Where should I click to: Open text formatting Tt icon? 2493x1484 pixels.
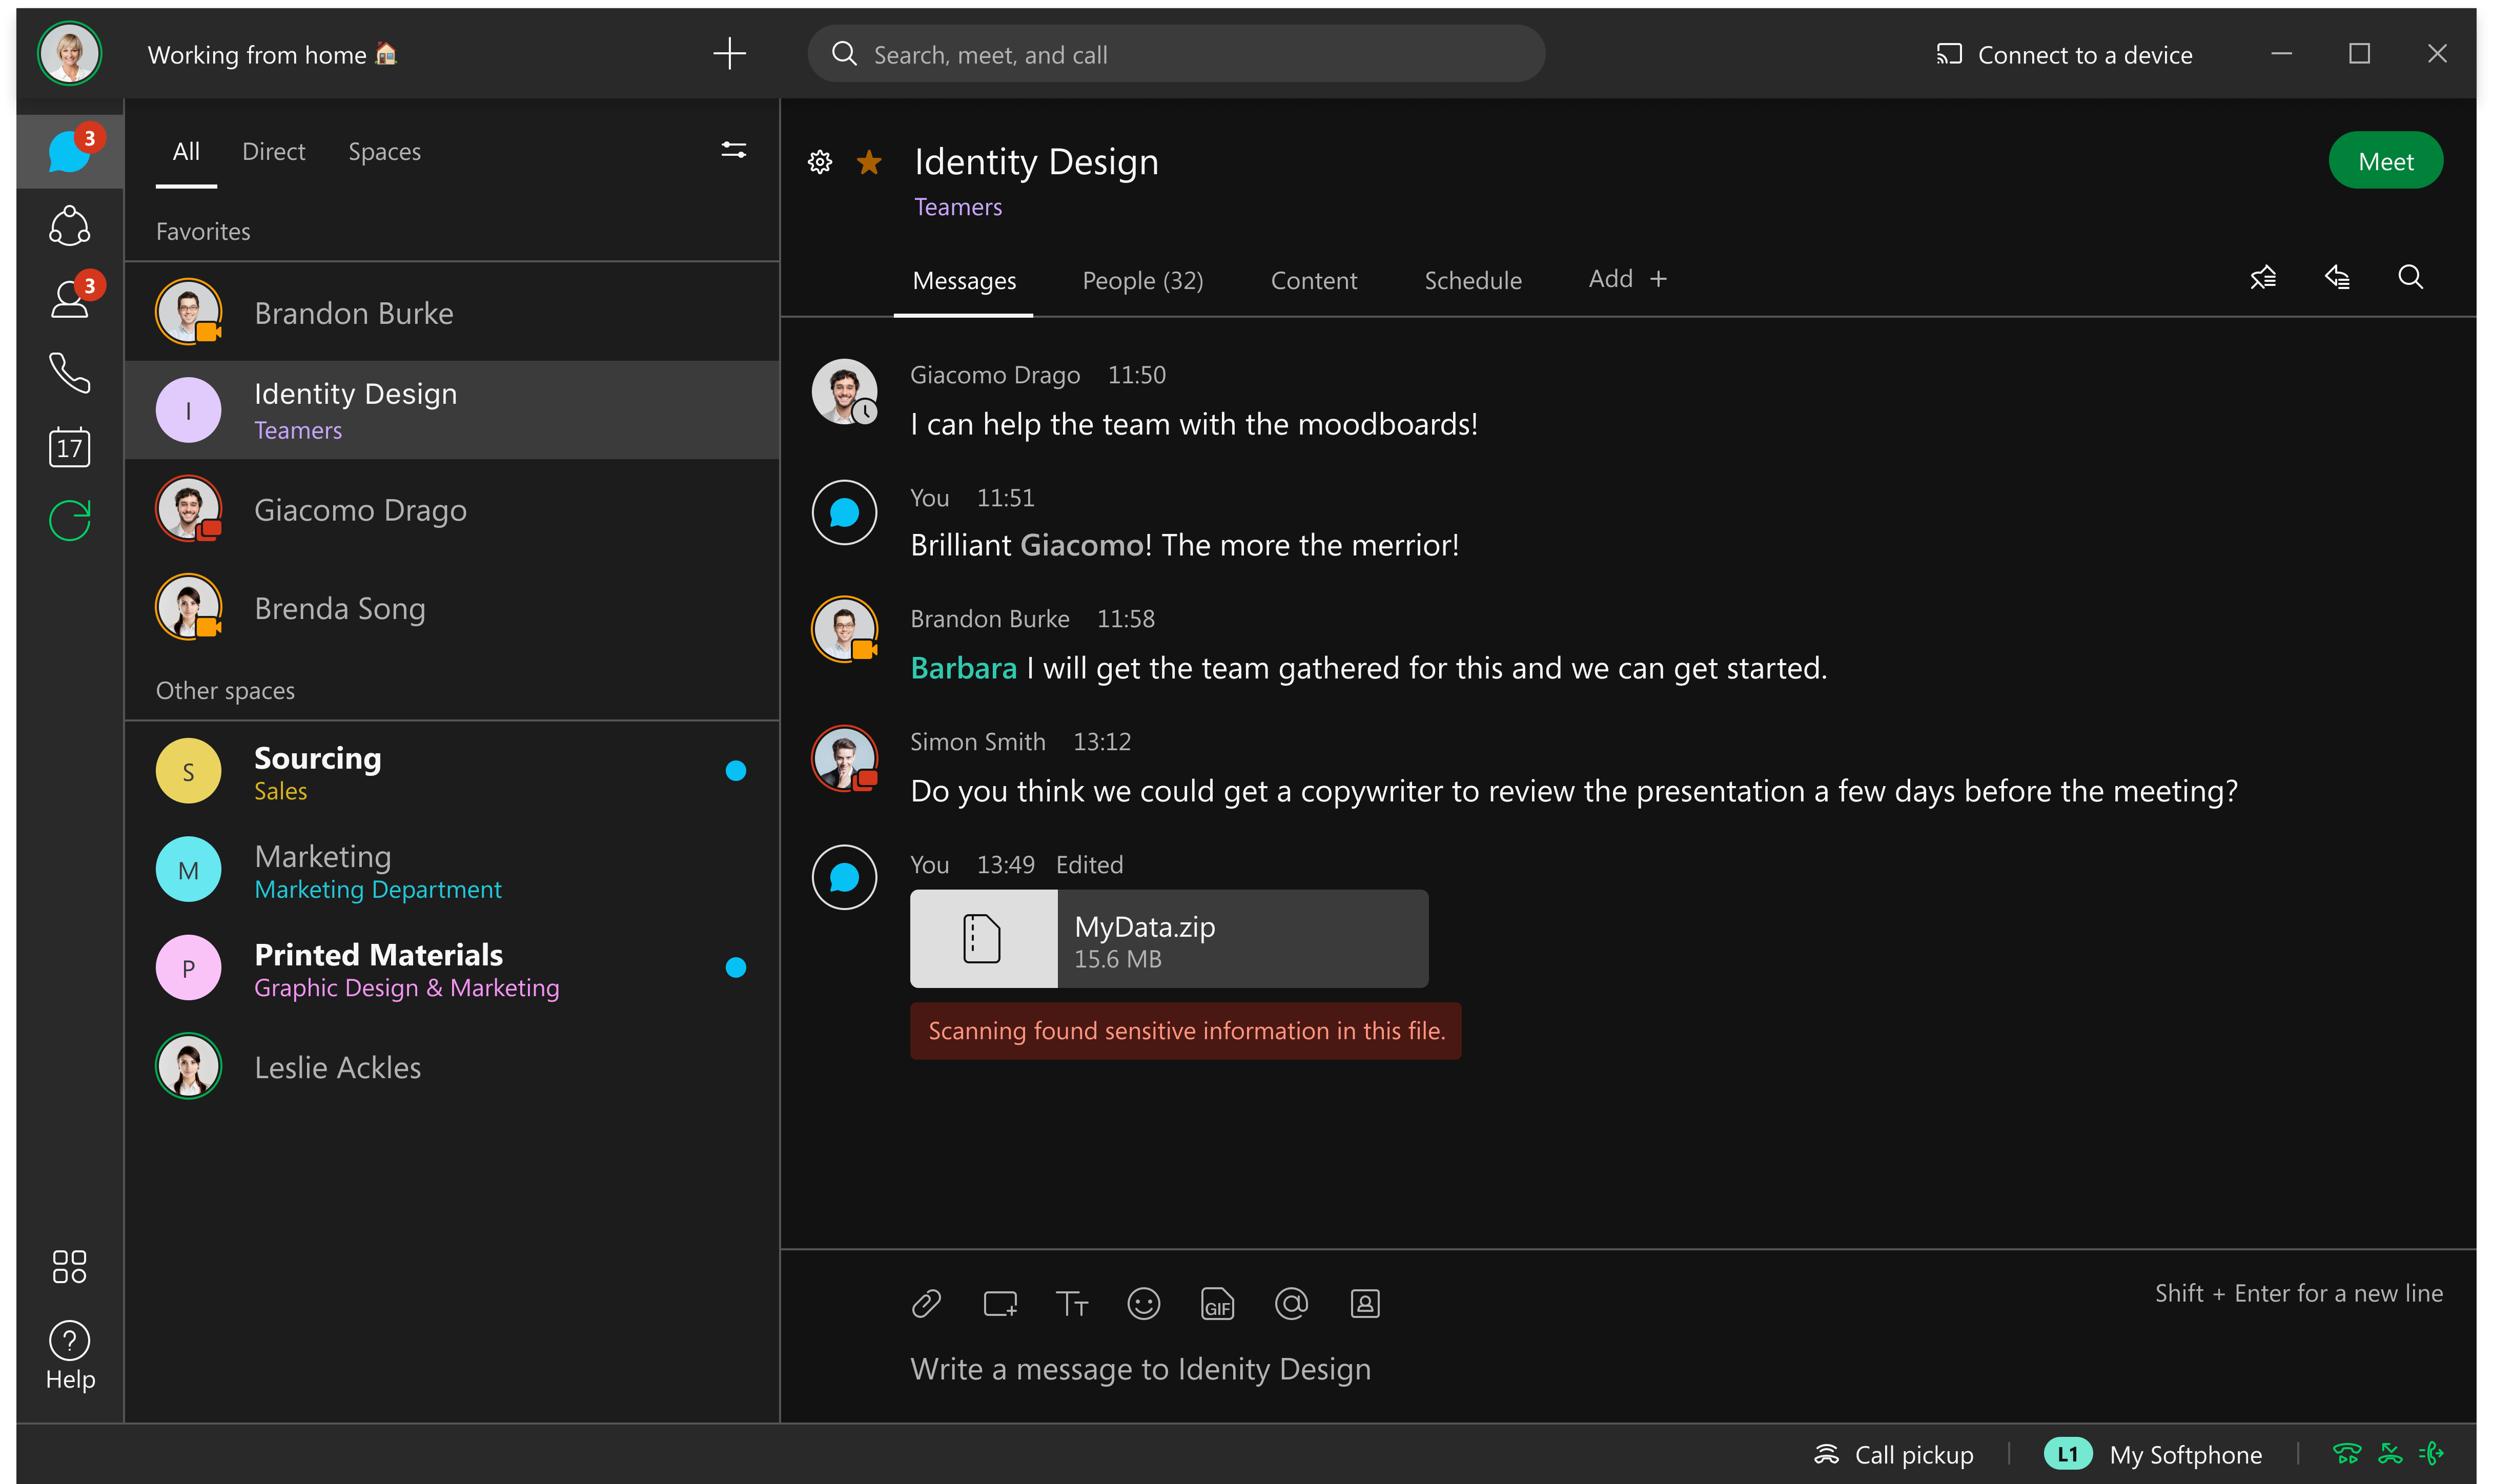click(1071, 1304)
